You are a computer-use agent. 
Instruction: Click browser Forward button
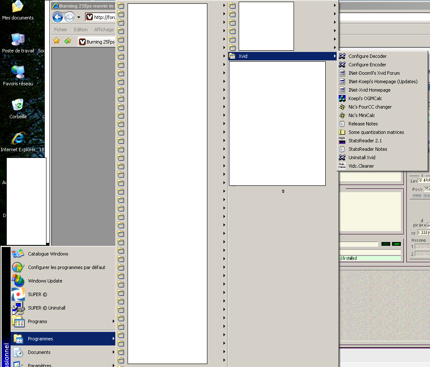pyautogui.click(x=69, y=17)
